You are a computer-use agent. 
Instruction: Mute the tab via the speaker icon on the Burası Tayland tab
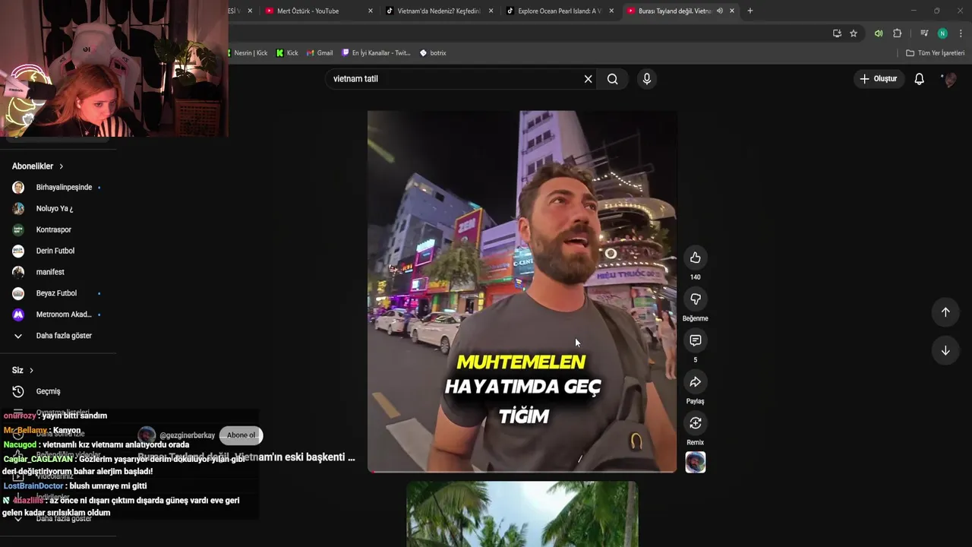click(719, 11)
